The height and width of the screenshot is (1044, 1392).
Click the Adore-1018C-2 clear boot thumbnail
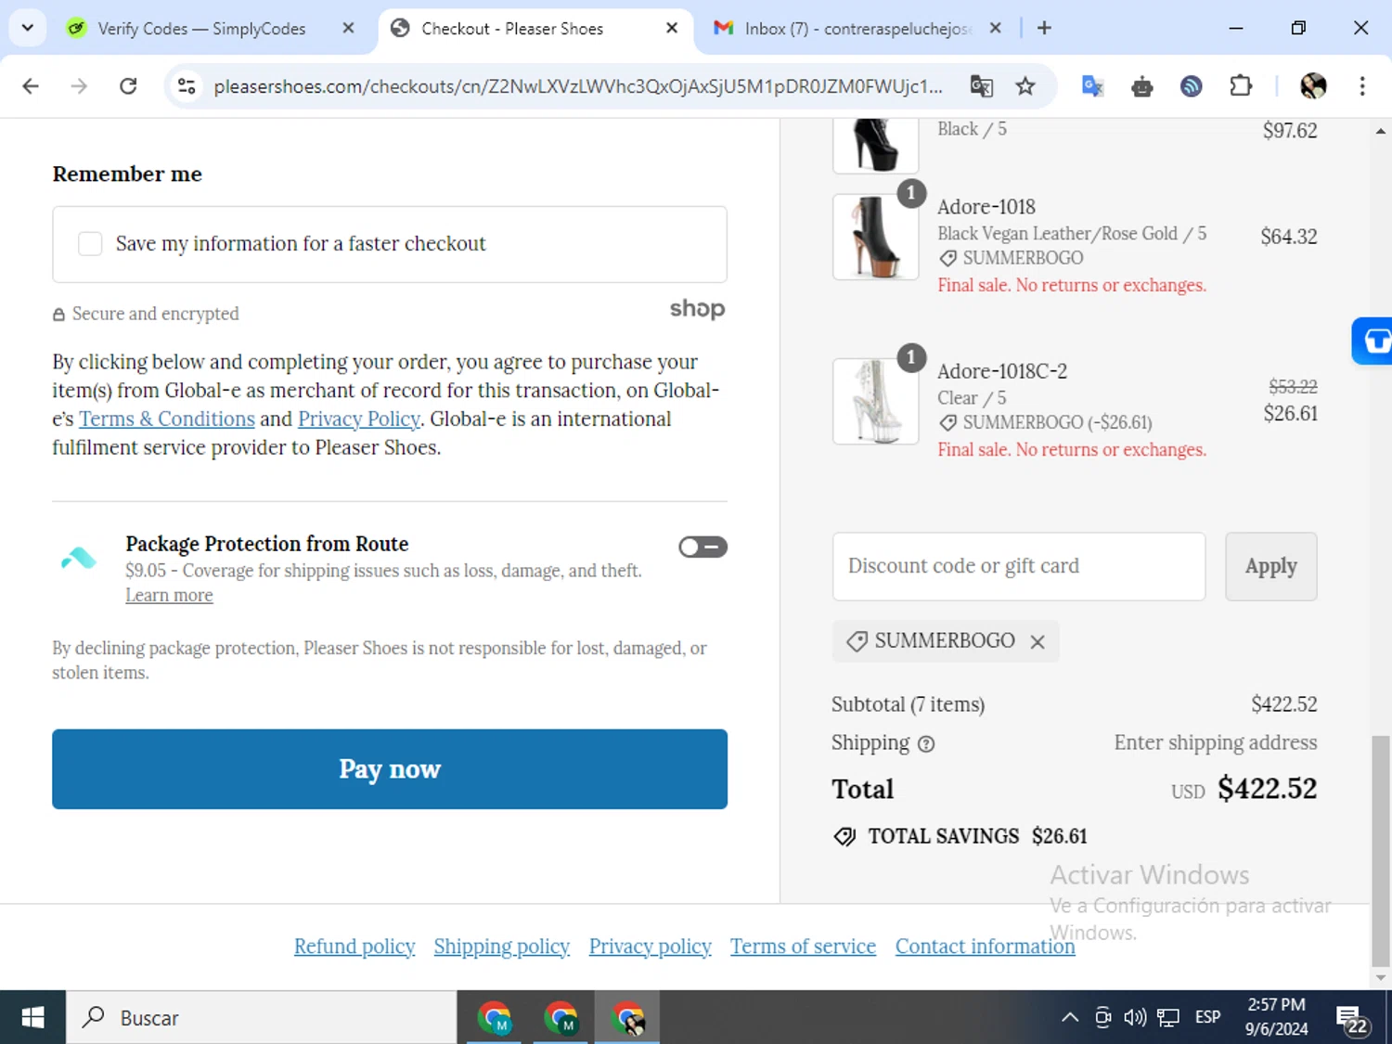point(876,401)
